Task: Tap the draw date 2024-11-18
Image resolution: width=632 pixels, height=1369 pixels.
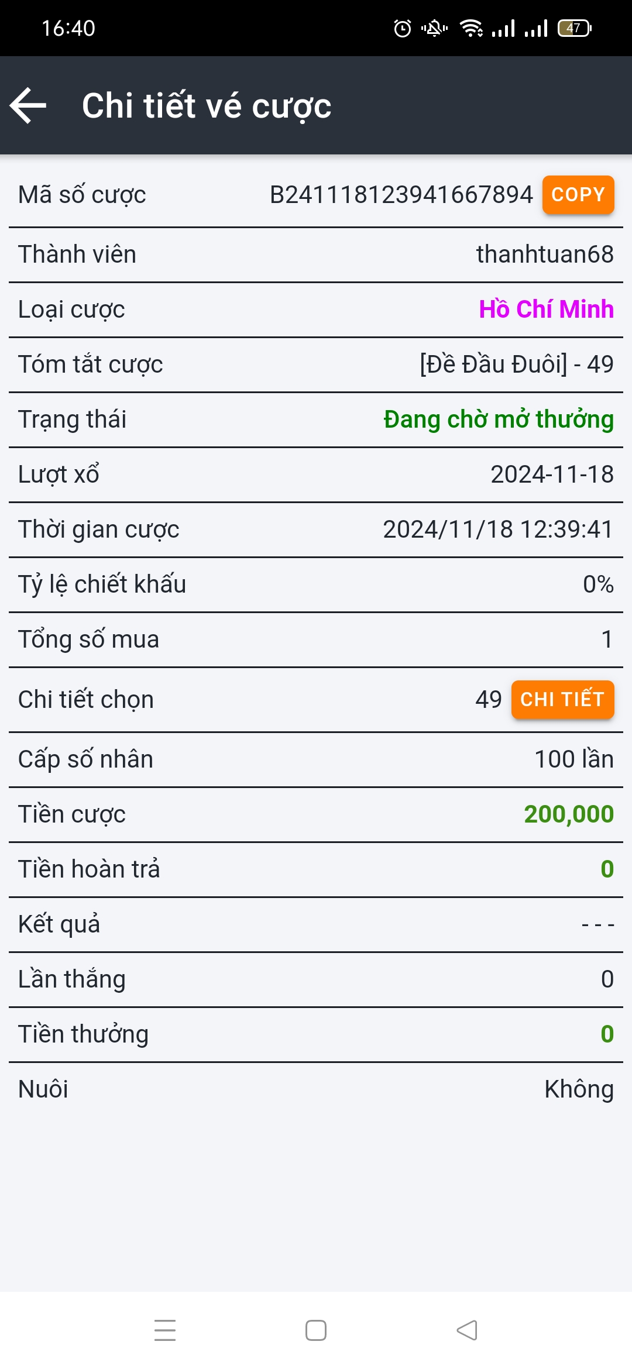Action: point(552,474)
